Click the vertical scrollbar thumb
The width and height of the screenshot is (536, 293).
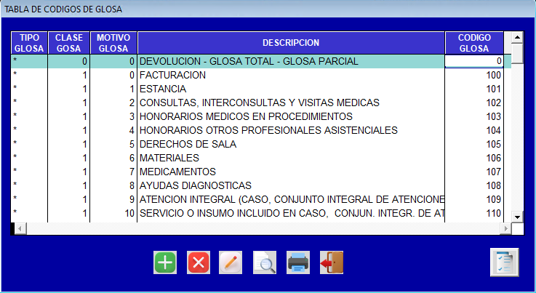coord(517,53)
